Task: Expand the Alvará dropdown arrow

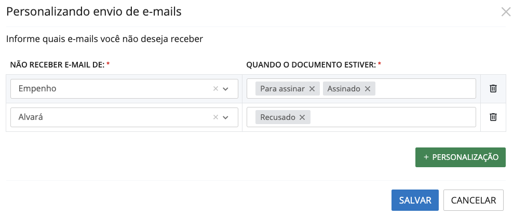Action: click(x=226, y=117)
